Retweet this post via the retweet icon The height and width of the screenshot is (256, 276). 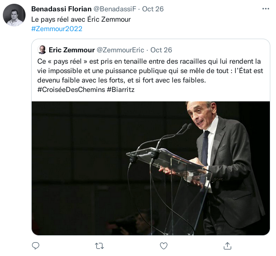[99, 246]
